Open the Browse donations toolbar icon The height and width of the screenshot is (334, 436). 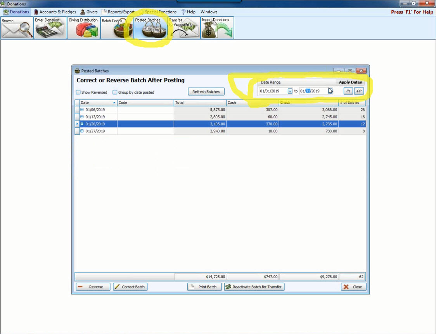click(x=17, y=28)
